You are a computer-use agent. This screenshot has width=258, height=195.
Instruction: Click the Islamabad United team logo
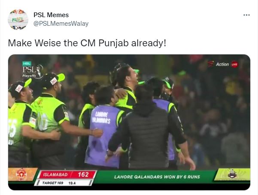(x=21, y=174)
